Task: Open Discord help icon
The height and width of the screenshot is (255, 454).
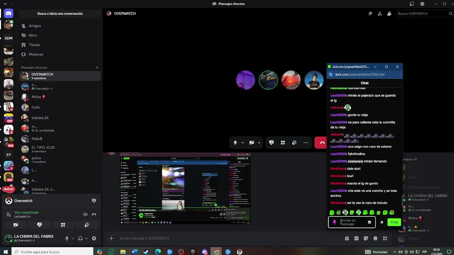Action: coord(422,4)
